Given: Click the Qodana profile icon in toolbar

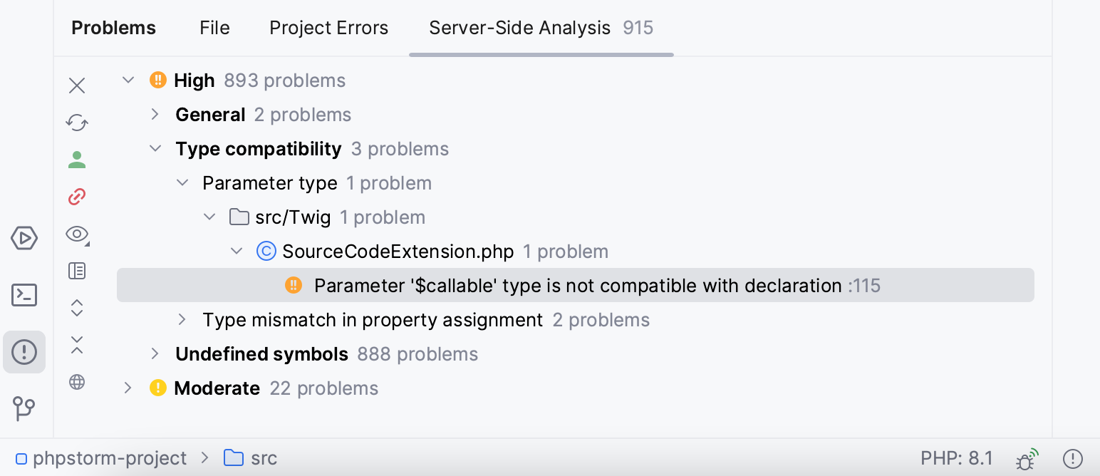Looking at the screenshot, I should [77, 159].
